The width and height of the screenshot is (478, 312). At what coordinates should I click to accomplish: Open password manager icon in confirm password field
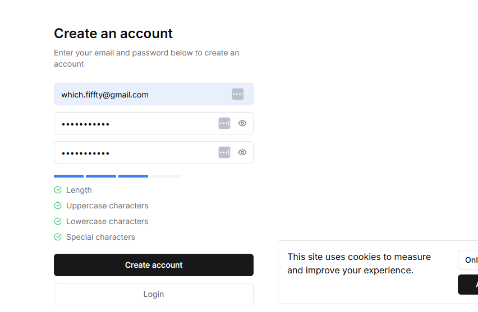(224, 152)
